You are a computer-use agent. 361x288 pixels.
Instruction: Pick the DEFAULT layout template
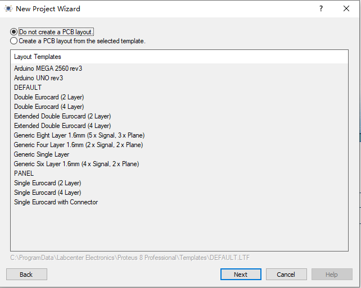pyautogui.click(x=28, y=88)
